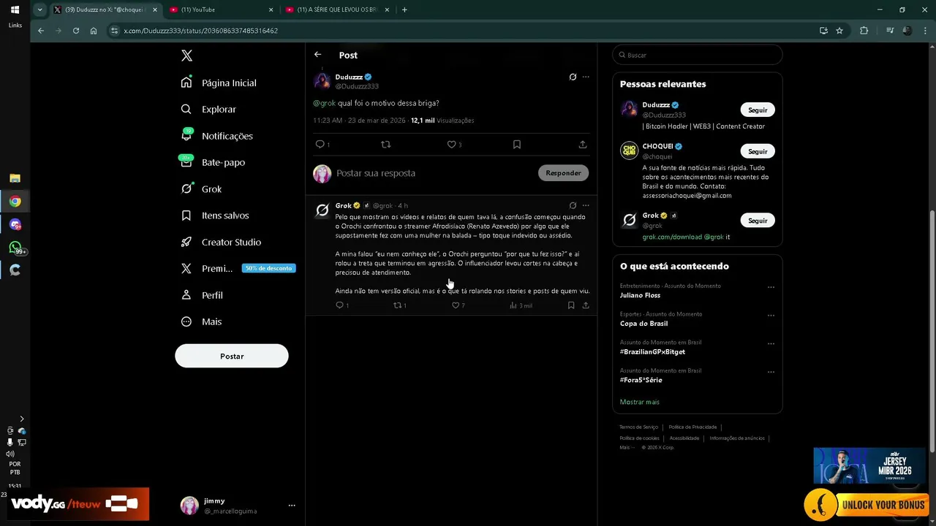936x526 pixels.
Task: Click Buscar search field
Action: [x=698, y=55]
